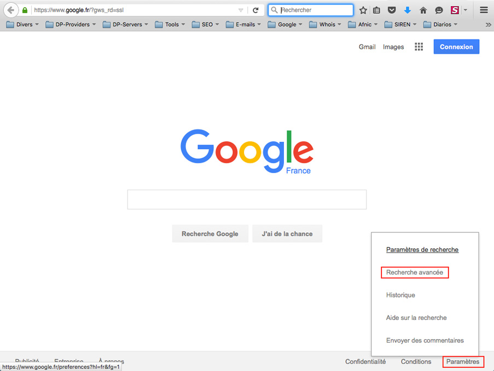Click the magnifier icon in the Rechercher box
The width and height of the screenshot is (494, 371).
(274, 10)
